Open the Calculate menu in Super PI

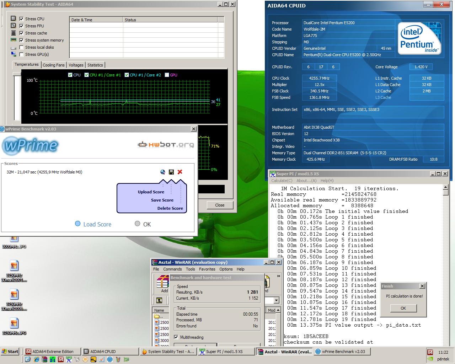point(284,181)
